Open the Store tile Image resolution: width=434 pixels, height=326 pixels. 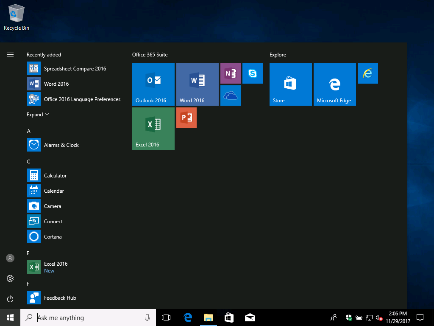point(291,84)
